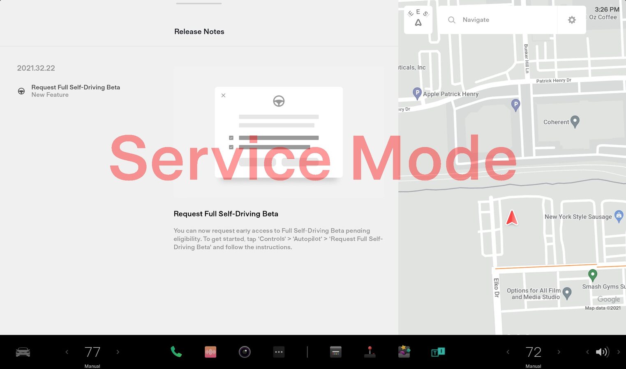Viewport: 626px width, 369px height.
Task: Open the Phone app
Action: pos(176,352)
